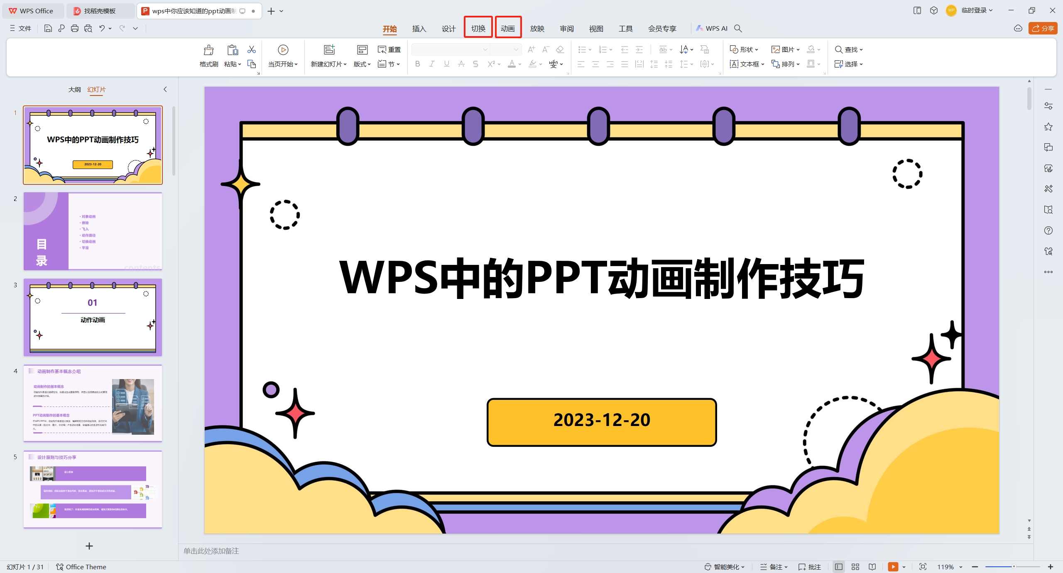Open object properties settings icon in right sidebar

1048,106
